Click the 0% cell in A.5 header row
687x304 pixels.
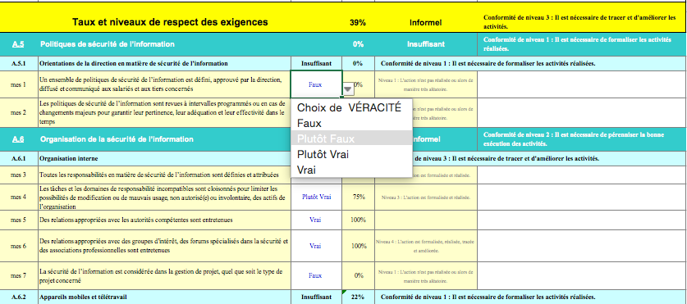pos(359,44)
